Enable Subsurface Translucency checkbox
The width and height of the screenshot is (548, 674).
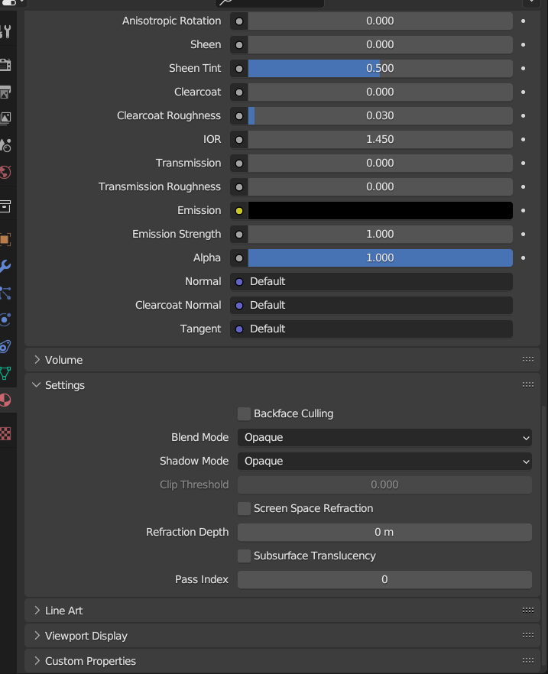point(244,556)
